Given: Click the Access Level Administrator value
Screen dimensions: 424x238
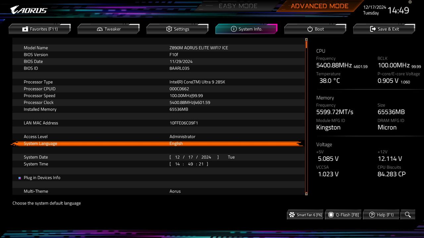Looking at the screenshot, I should [x=183, y=137].
